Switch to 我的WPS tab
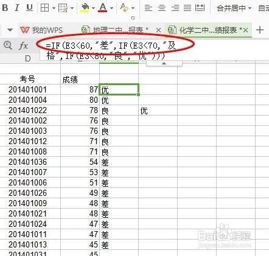The width and height of the screenshot is (269, 256). [41, 30]
